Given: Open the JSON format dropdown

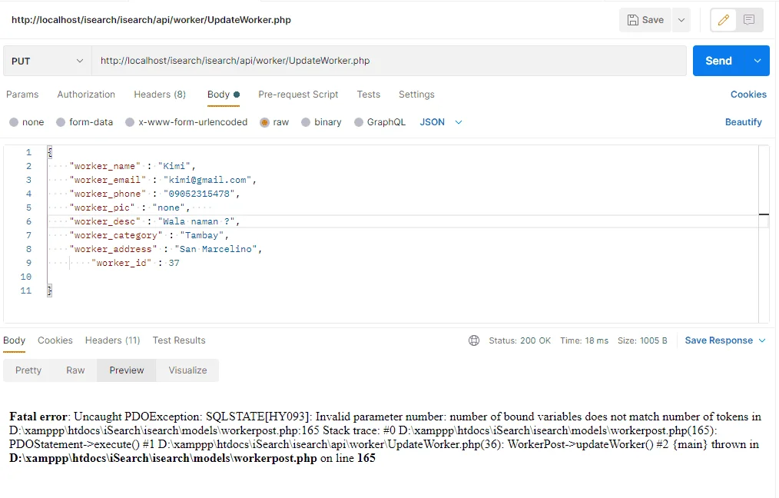Looking at the screenshot, I should click(x=441, y=122).
